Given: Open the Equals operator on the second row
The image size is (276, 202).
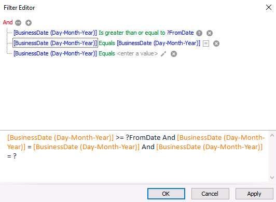Looking at the screenshot, I should click(x=107, y=43).
